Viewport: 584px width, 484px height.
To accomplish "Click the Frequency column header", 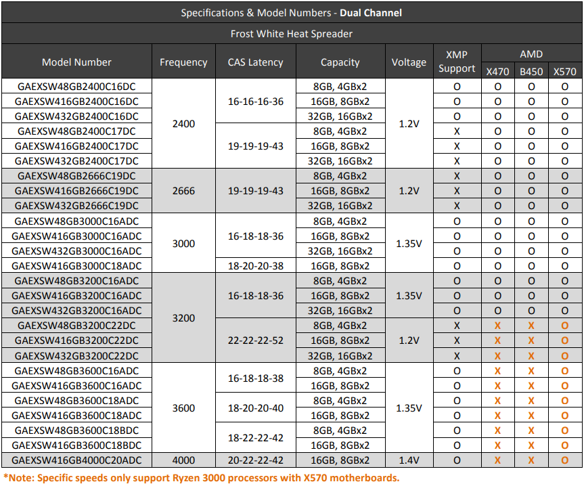I will tap(183, 62).
